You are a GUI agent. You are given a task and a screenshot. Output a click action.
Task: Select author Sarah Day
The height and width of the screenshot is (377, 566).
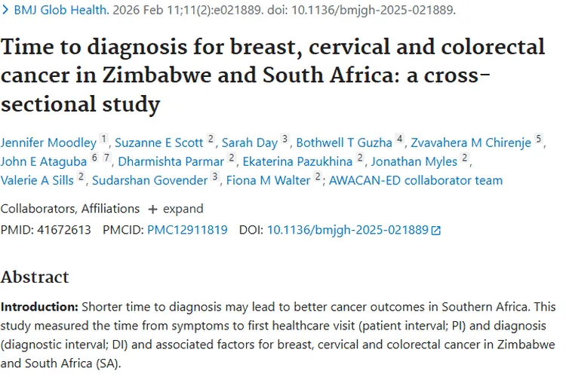[250, 142]
